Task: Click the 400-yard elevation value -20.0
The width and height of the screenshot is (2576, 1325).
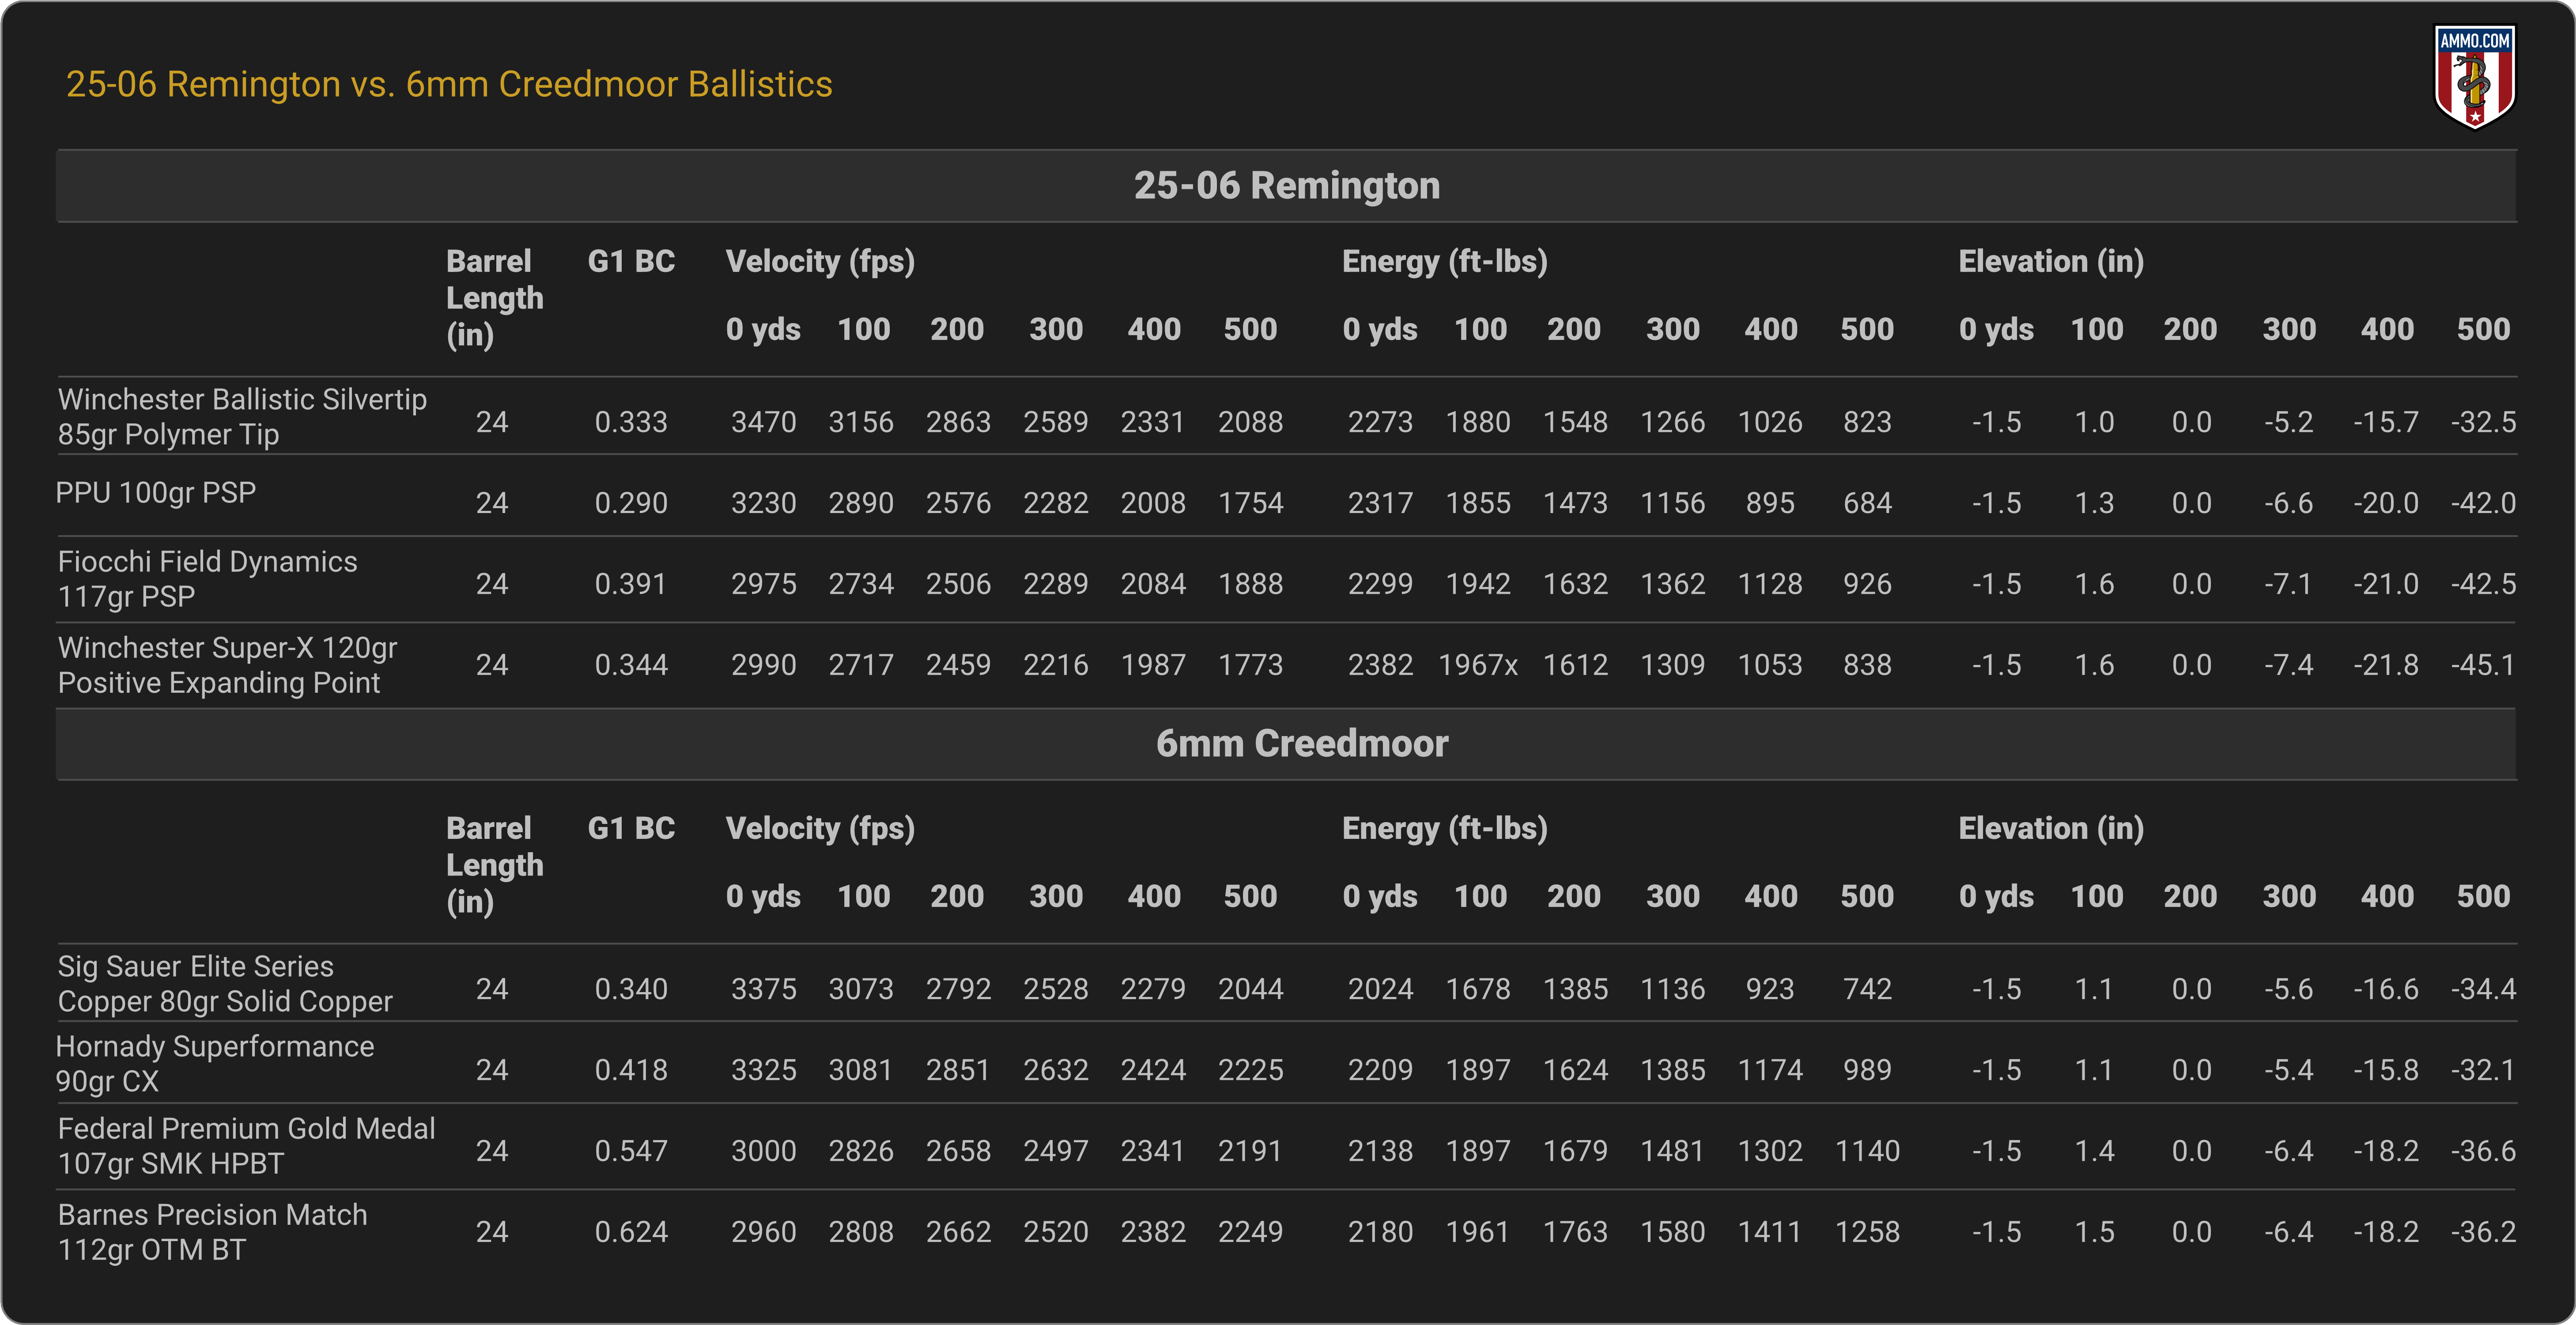Action: coord(2386,503)
